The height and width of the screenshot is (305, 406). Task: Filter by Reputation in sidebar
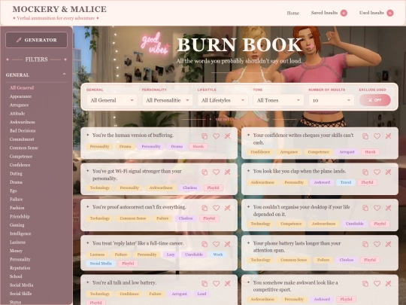tap(20, 268)
